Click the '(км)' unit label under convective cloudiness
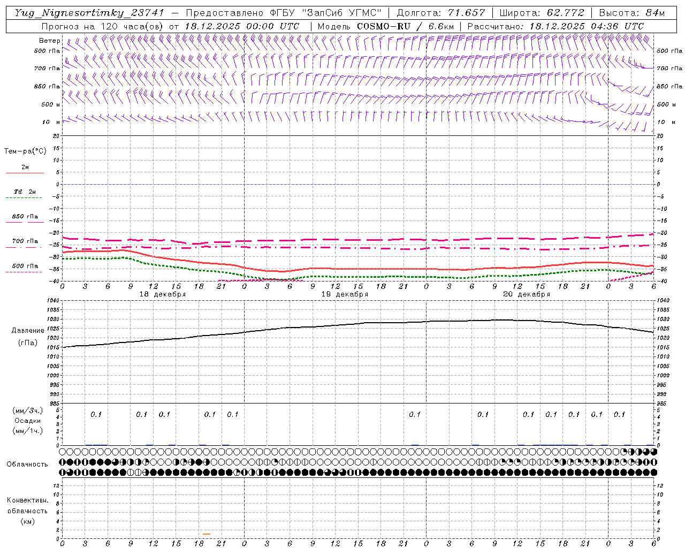Viewport: 685px width, 548px height. (28, 521)
